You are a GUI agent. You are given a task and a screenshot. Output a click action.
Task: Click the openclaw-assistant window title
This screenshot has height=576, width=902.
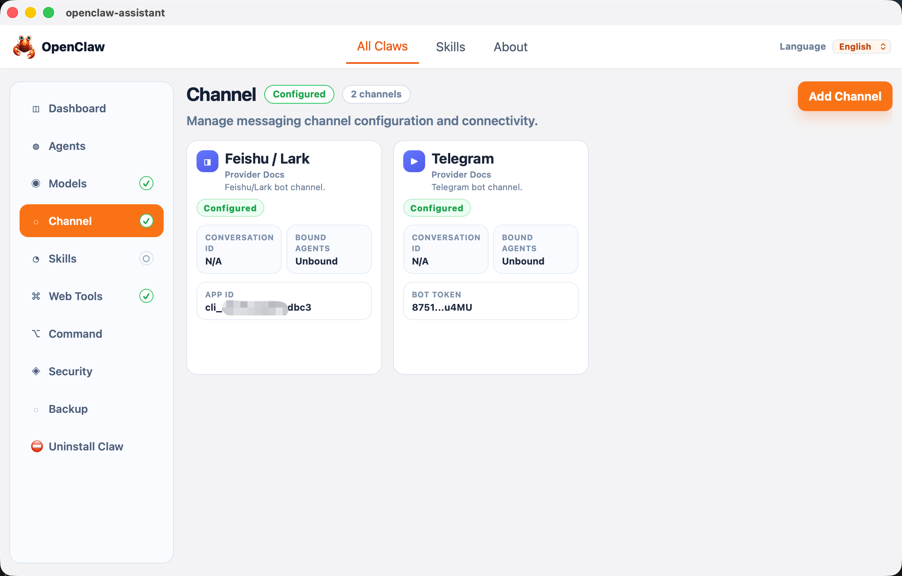pos(115,13)
